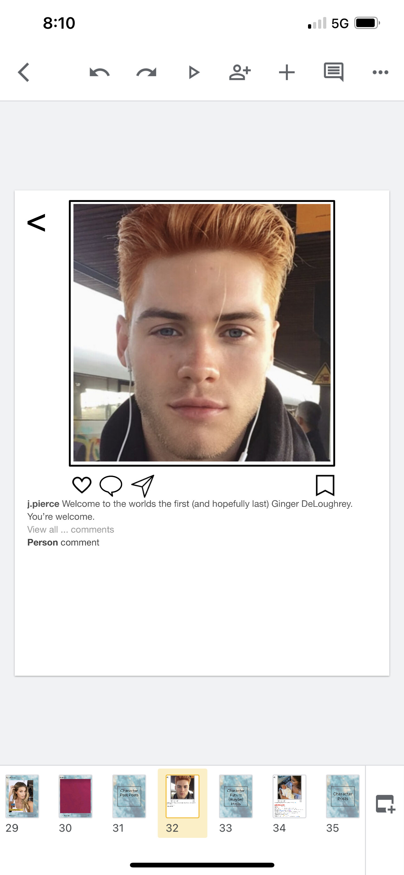The height and width of the screenshot is (875, 404).
Task: Select the less-than back symbol on slide
Action: [36, 223]
